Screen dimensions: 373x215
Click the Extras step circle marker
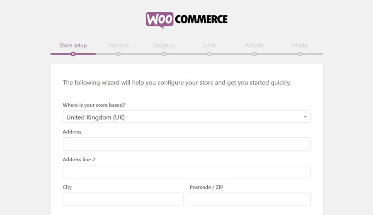pos(209,54)
